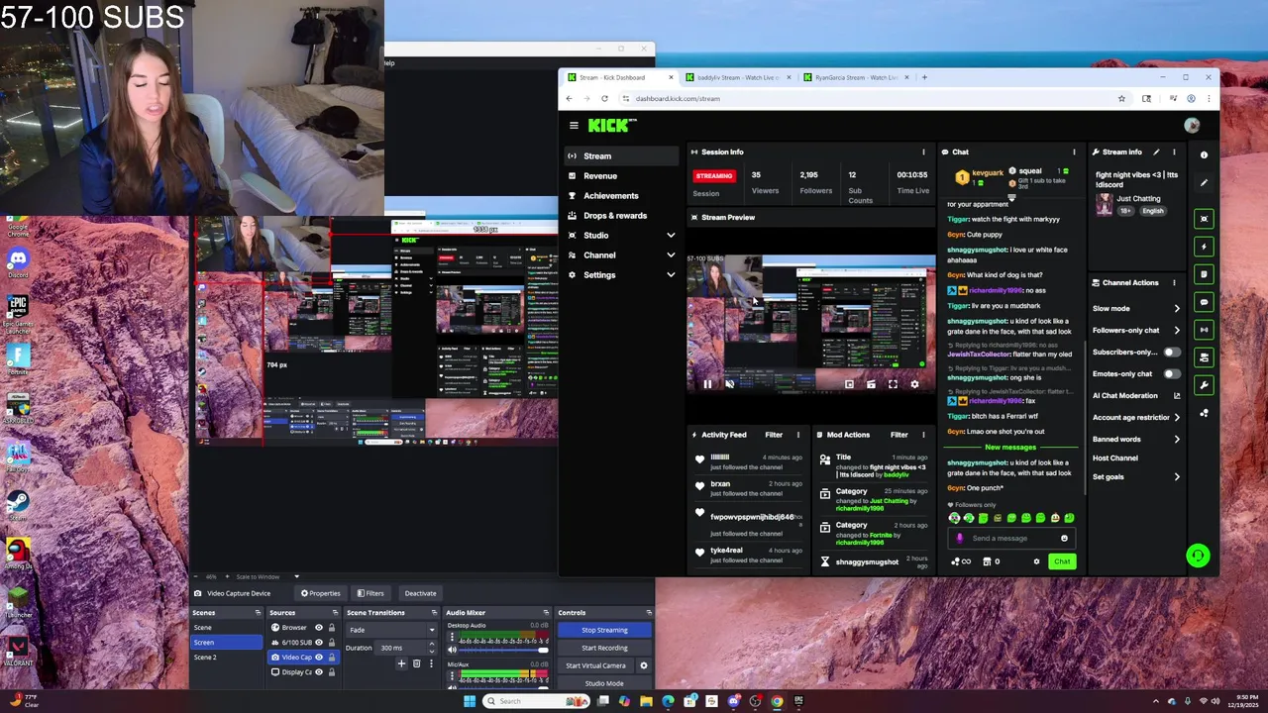This screenshot has width=1268, height=713.
Task: Click Start Recording in OBS
Action: tap(604, 648)
